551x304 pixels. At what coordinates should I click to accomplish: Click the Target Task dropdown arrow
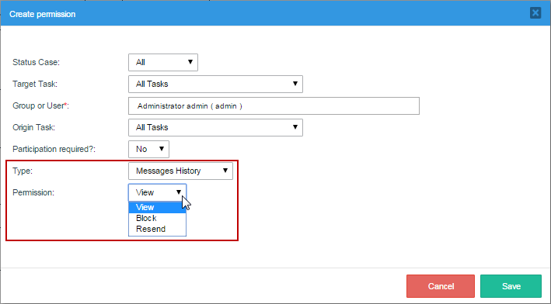tap(295, 84)
